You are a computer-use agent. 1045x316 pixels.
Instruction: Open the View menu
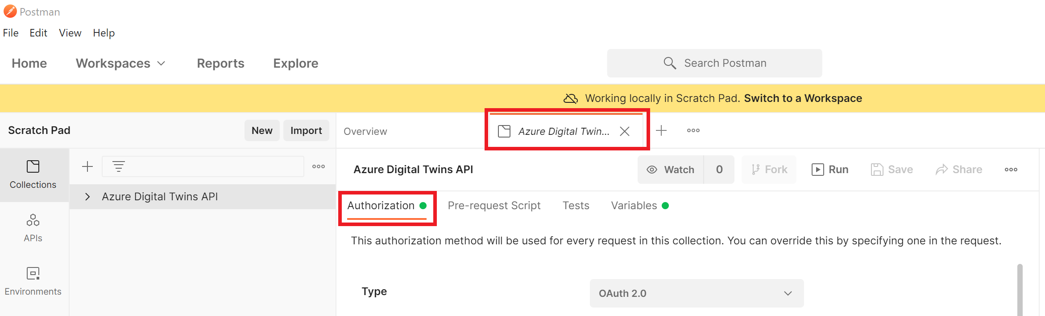click(x=70, y=33)
